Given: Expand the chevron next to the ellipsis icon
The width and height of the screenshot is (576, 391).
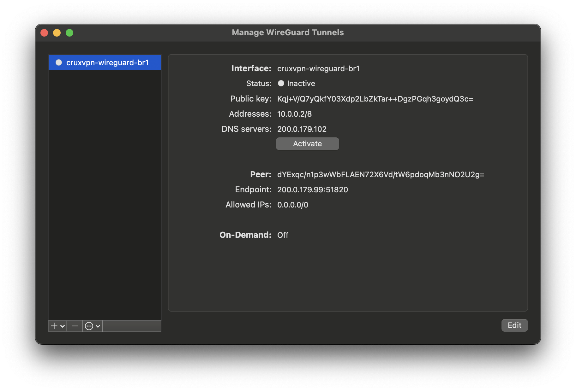Looking at the screenshot, I should tap(98, 326).
